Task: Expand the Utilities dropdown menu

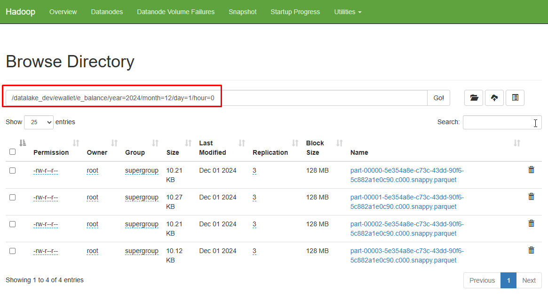Action: (x=348, y=12)
